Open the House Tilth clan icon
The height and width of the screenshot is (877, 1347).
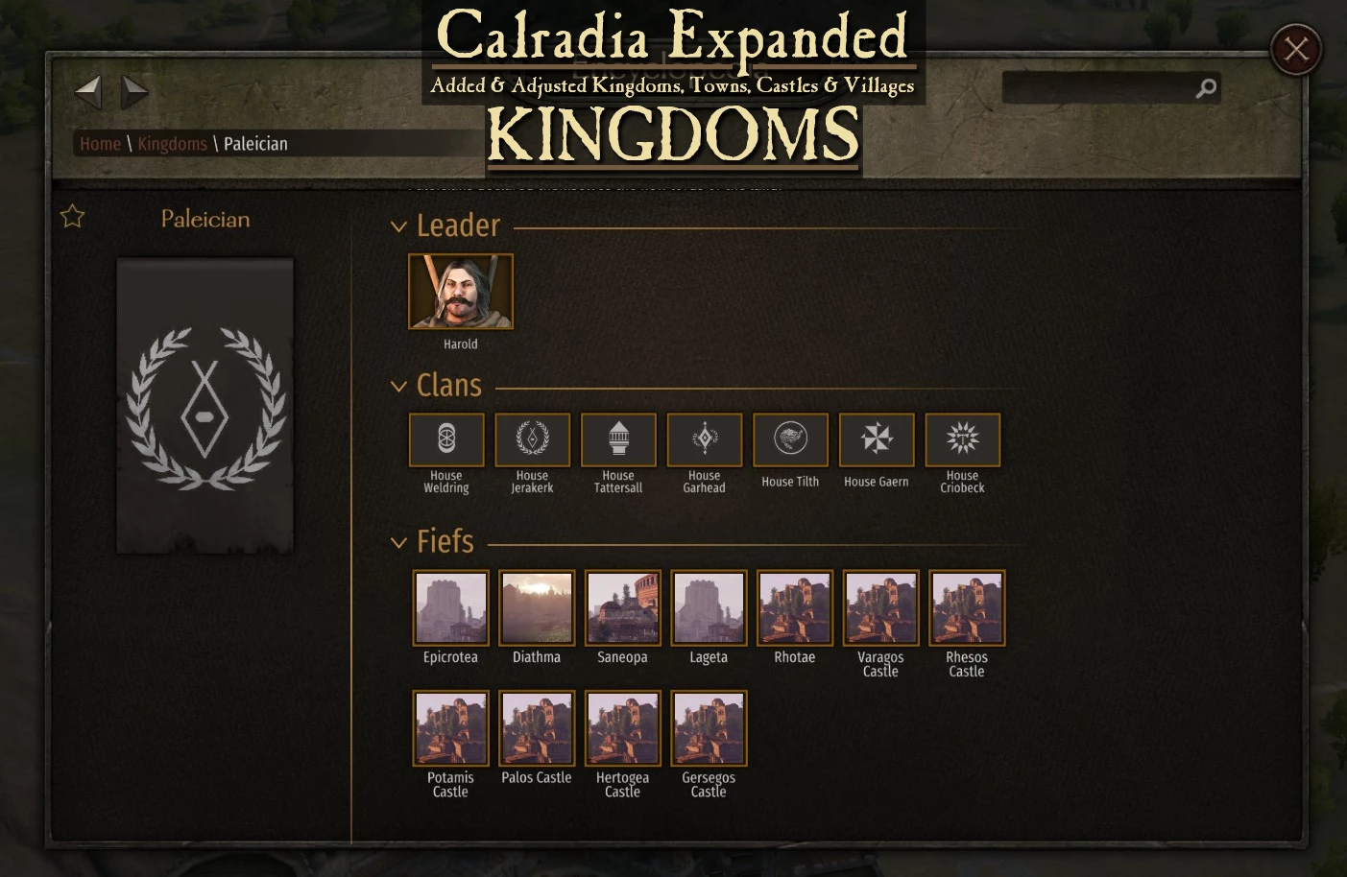tap(791, 439)
